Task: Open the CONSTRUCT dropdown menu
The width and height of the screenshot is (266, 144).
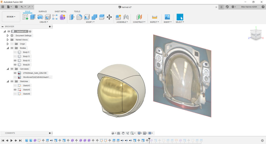Action: tap(139, 22)
